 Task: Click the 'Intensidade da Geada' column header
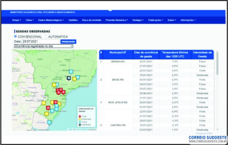[x=202, y=54]
